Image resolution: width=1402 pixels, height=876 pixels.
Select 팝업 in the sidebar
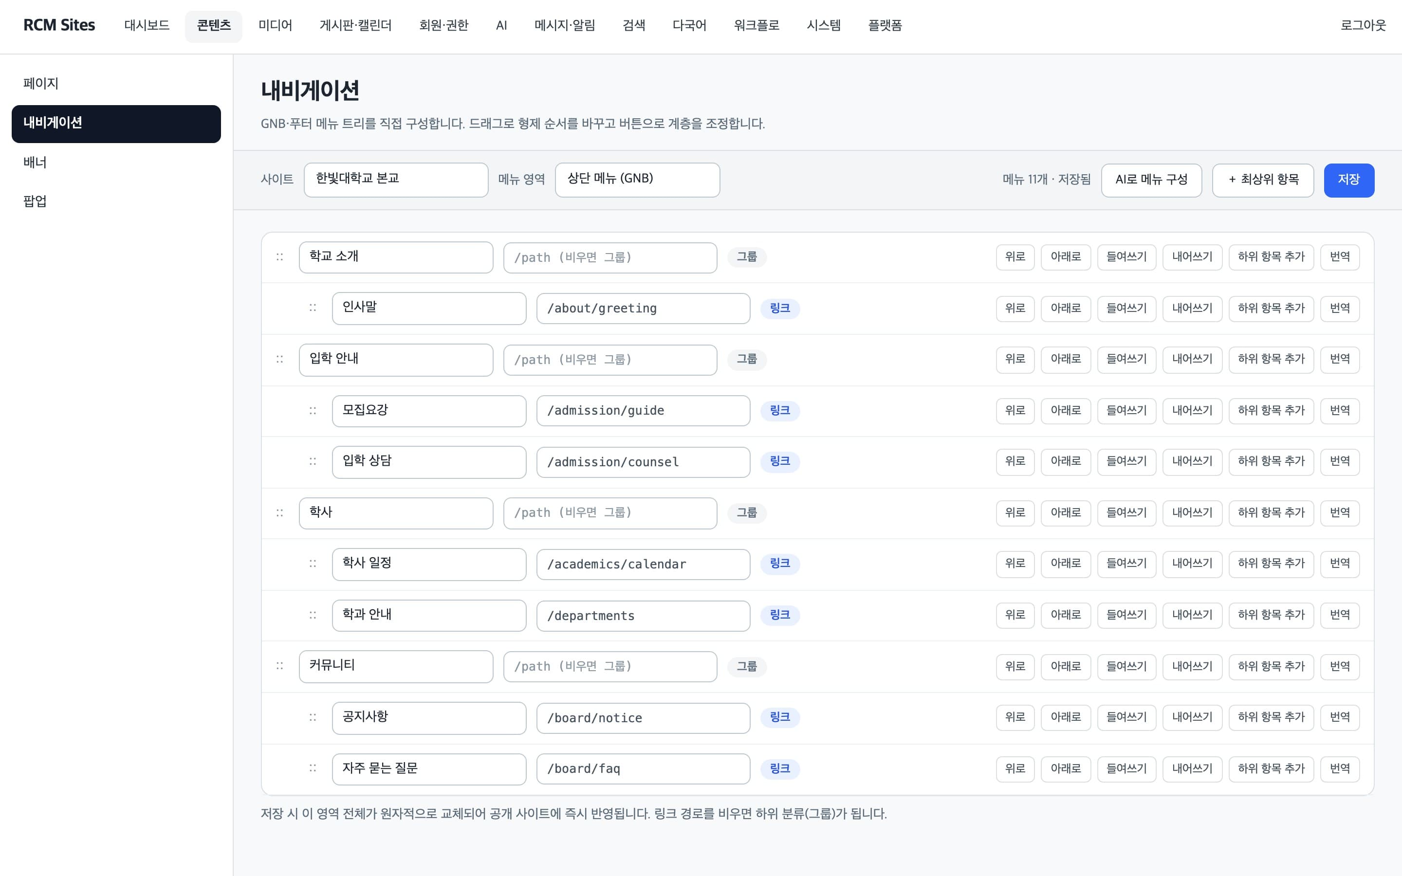point(116,201)
